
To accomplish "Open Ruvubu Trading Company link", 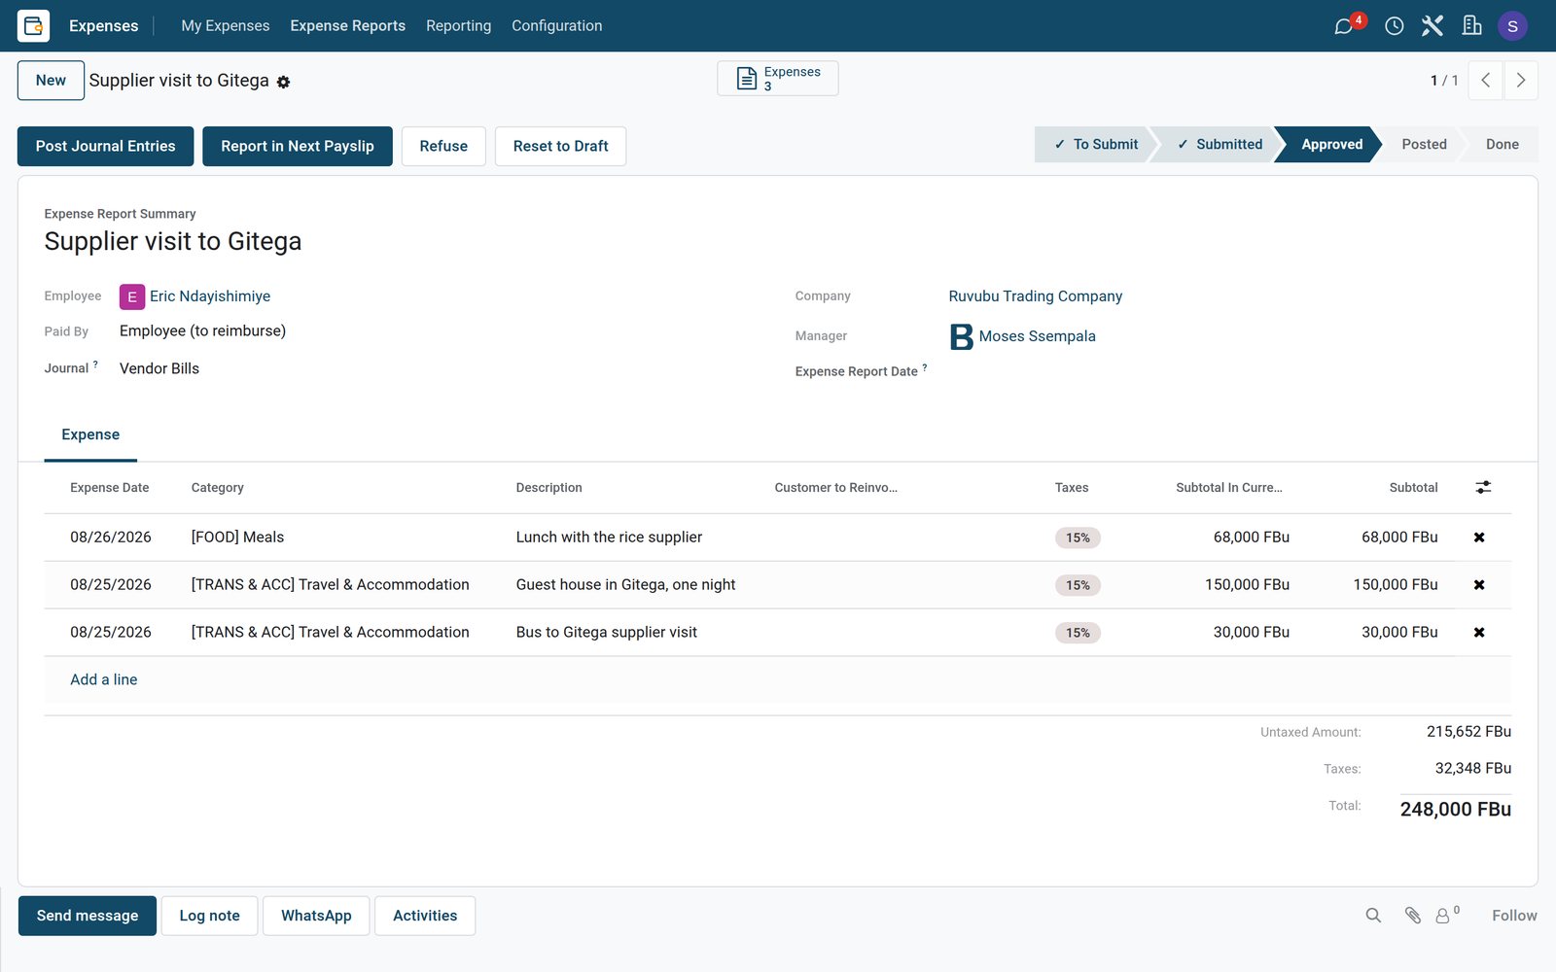I will [x=1035, y=296].
